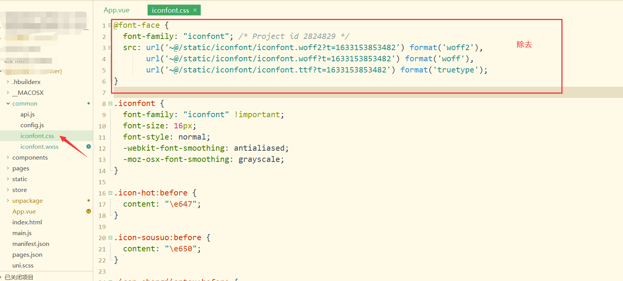Click the format('truetype') text

(441, 70)
